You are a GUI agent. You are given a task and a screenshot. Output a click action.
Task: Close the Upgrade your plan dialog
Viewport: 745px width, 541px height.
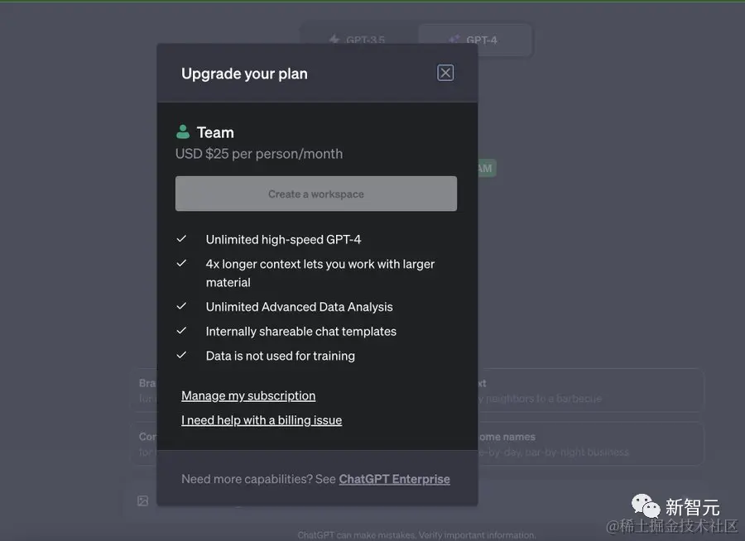445,73
